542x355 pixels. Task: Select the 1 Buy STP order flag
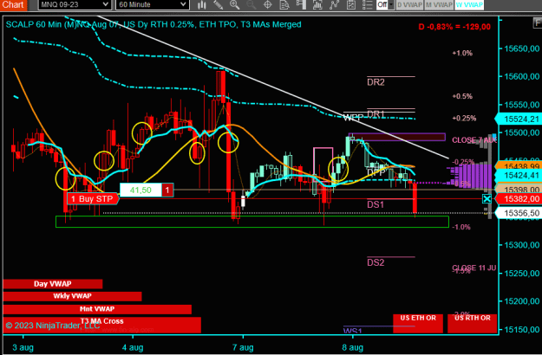point(93,199)
